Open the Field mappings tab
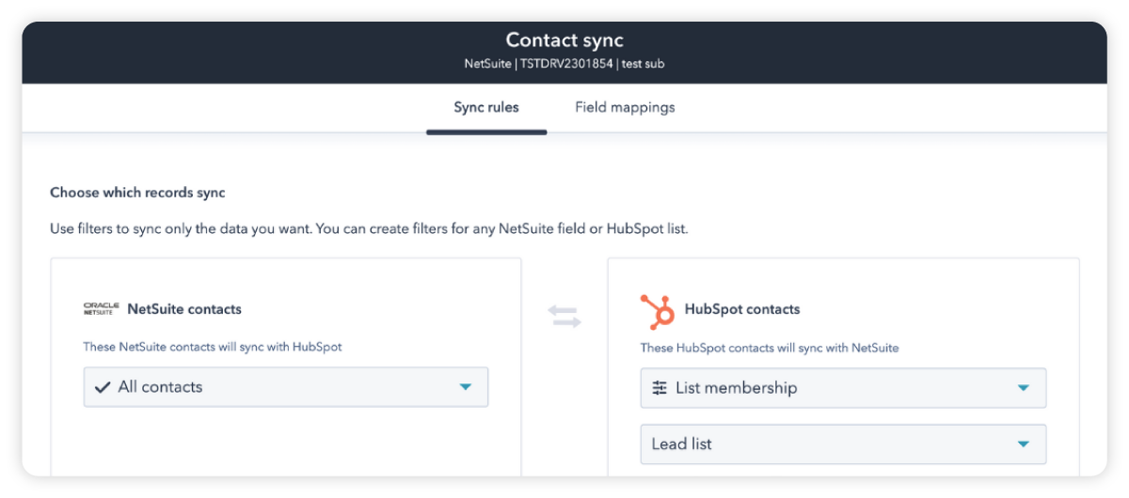1129x498 pixels. tap(625, 107)
